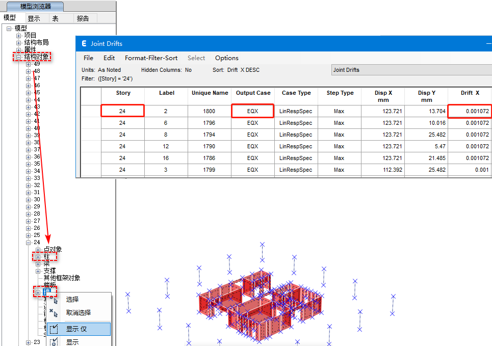Open the Options menu in Joint Drifts
The image size is (492, 346).
[x=226, y=58]
